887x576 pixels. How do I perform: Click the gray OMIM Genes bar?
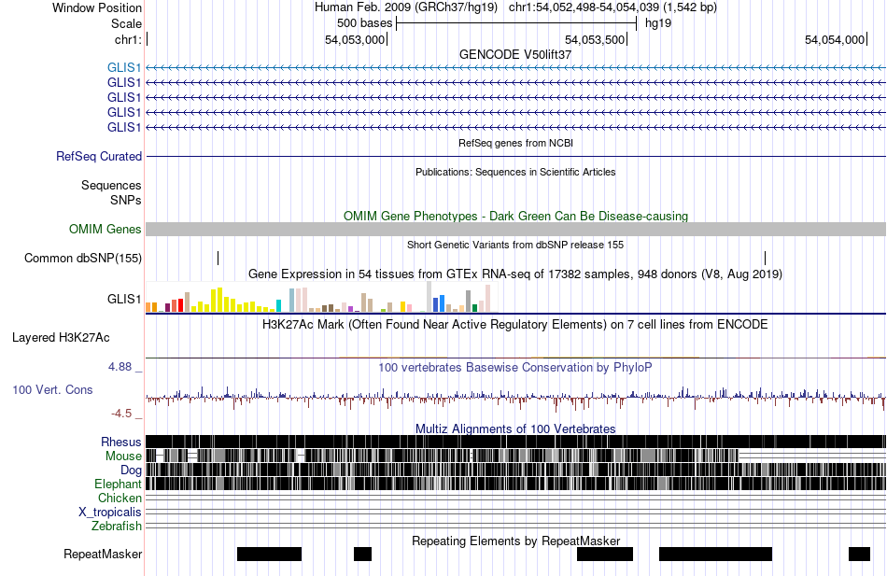[515, 229]
